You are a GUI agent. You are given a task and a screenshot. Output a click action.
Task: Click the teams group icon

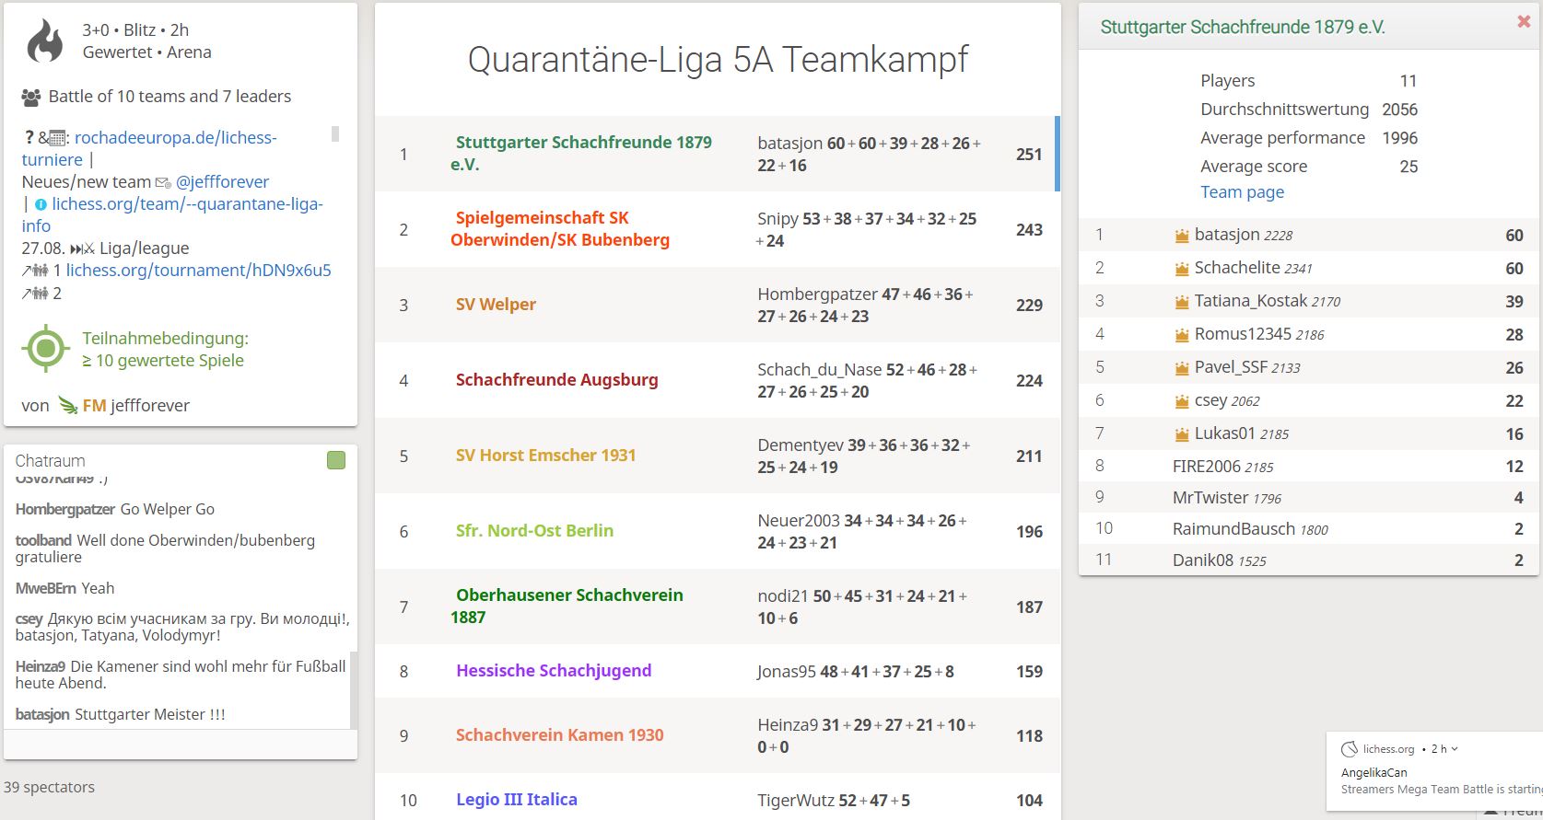31,97
